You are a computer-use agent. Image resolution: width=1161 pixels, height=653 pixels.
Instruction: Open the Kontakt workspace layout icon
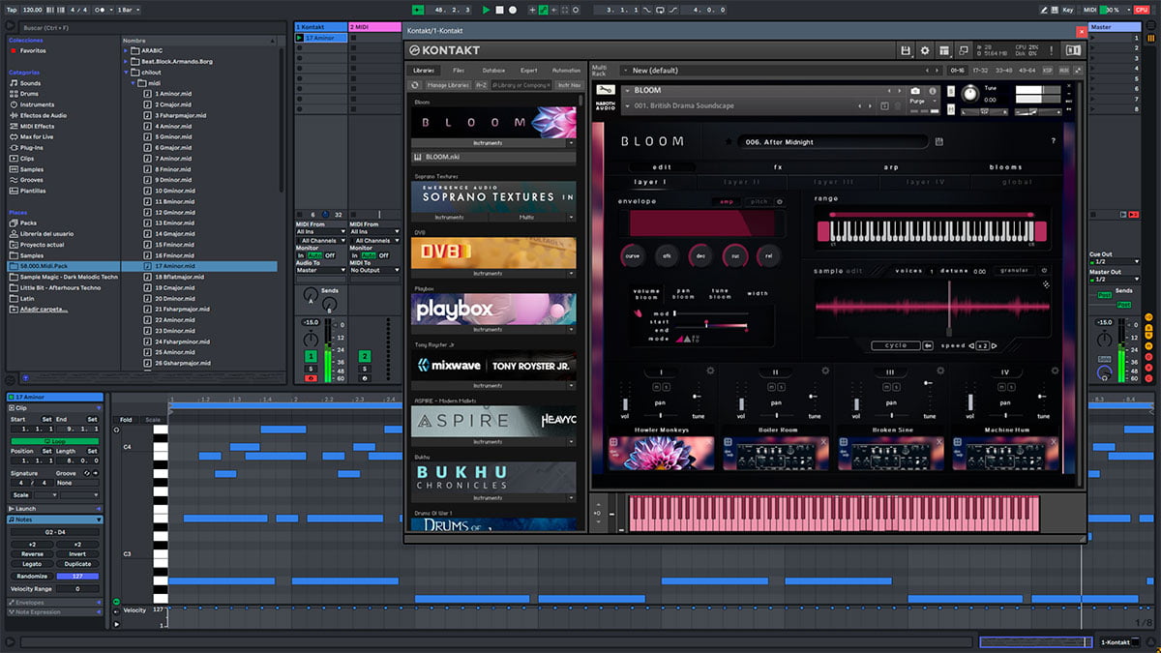click(x=944, y=50)
